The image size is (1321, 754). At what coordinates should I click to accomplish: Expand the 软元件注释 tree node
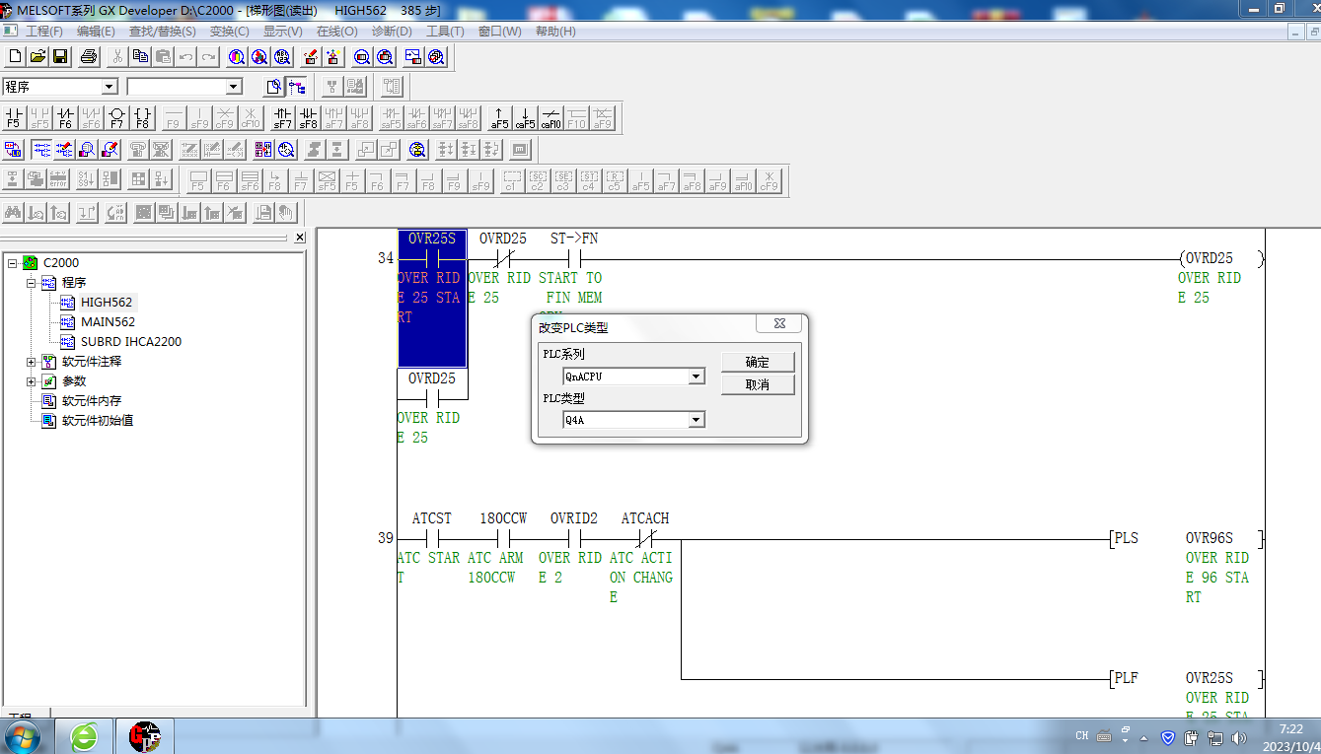pos(32,362)
